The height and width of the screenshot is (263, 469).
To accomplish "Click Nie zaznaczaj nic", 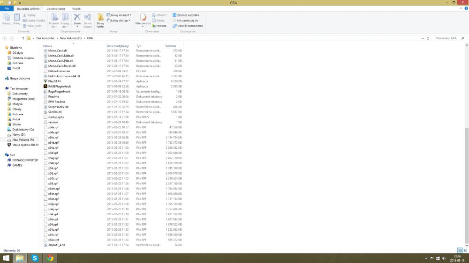I will coord(185,20).
